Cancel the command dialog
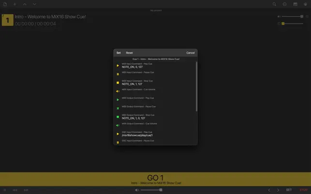 [191, 53]
